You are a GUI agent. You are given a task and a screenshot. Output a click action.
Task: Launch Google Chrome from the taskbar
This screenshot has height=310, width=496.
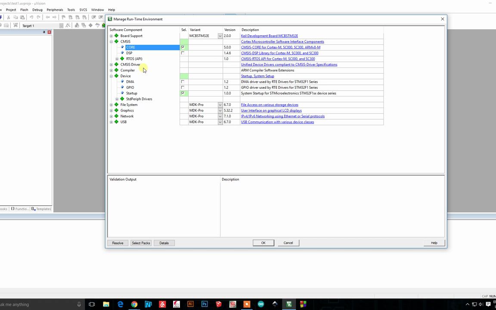[x=134, y=304]
